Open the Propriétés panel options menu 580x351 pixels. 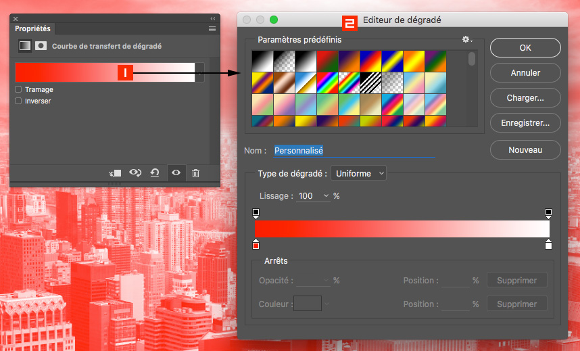212,29
